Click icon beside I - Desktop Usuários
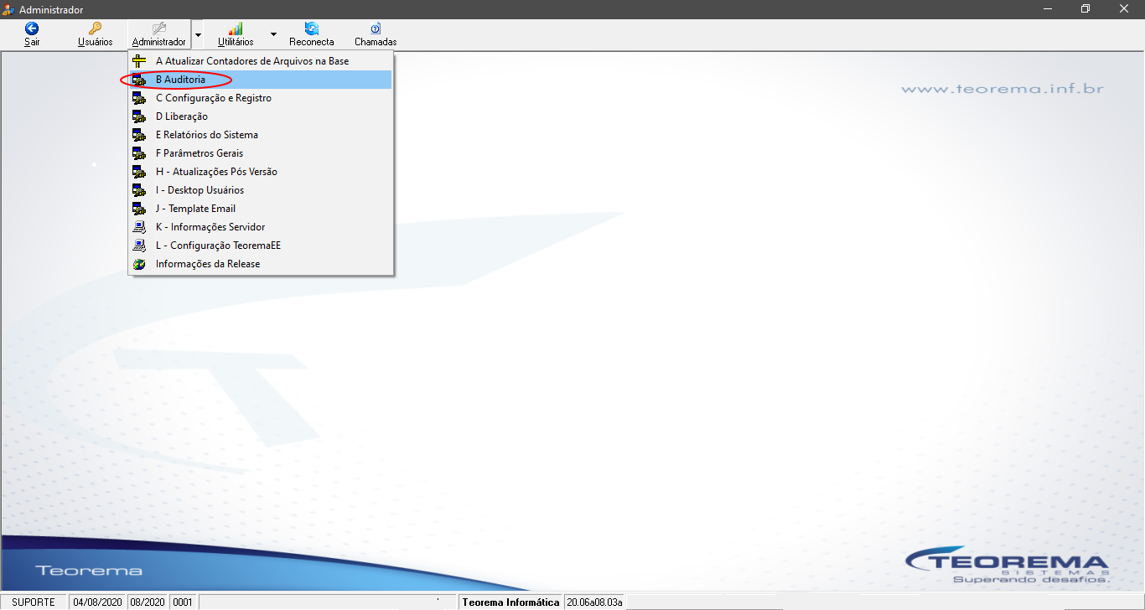The height and width of the screenshot is (610, 1145). pyautogui.click(x=139, y=190)
